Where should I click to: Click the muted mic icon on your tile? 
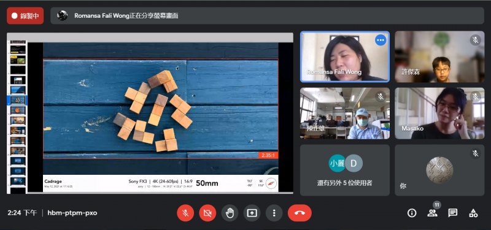[475, 153]
